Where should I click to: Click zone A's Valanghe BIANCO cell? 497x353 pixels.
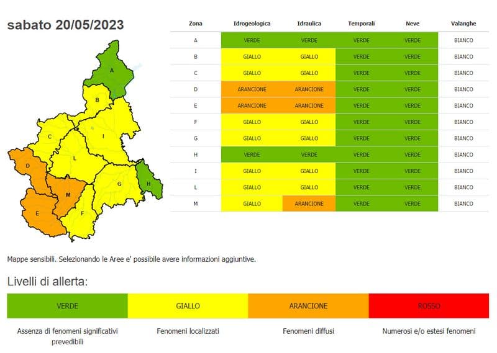(463, 40)
